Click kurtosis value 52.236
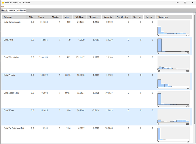Image resolution: width=196 pixels, height=144 pixels. click(109, 40)
